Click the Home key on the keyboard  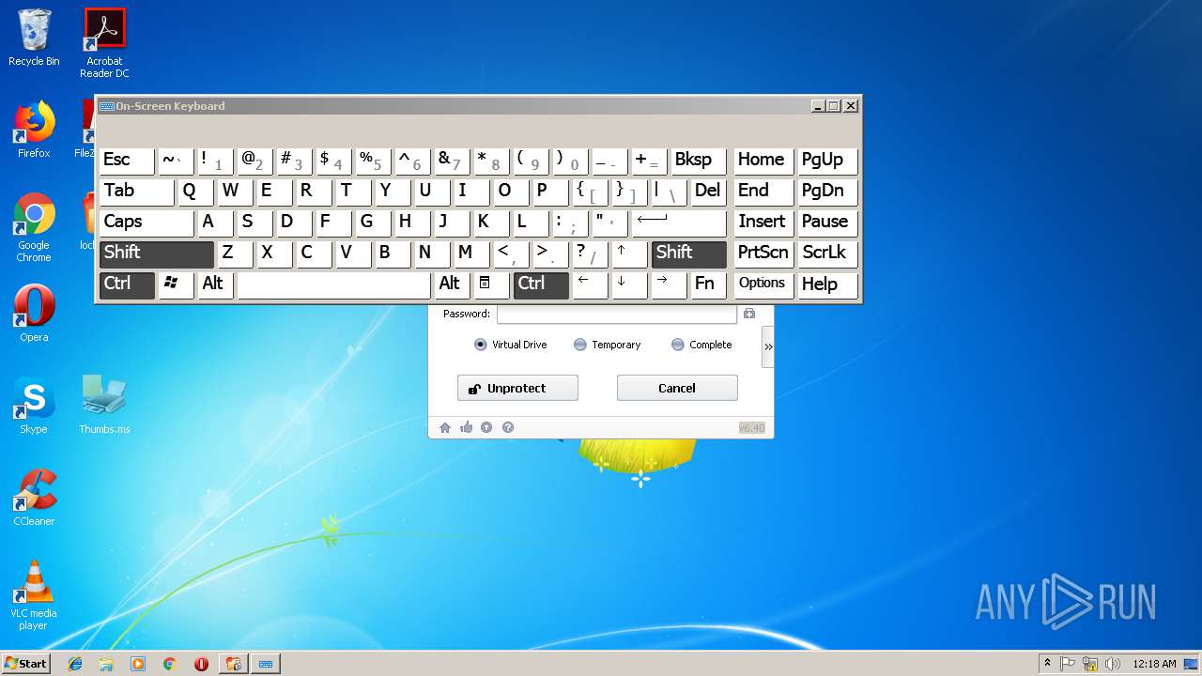pos(763,161)
